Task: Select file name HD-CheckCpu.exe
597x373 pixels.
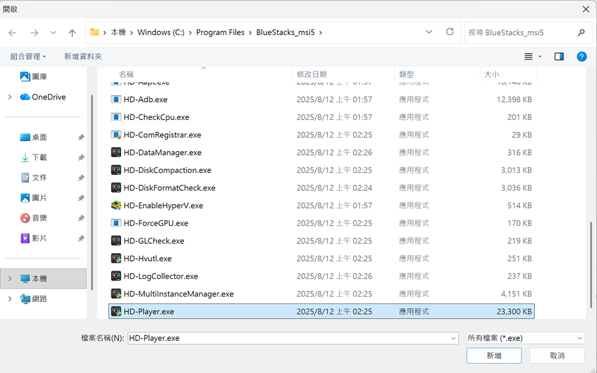Action: coord(156,117)
